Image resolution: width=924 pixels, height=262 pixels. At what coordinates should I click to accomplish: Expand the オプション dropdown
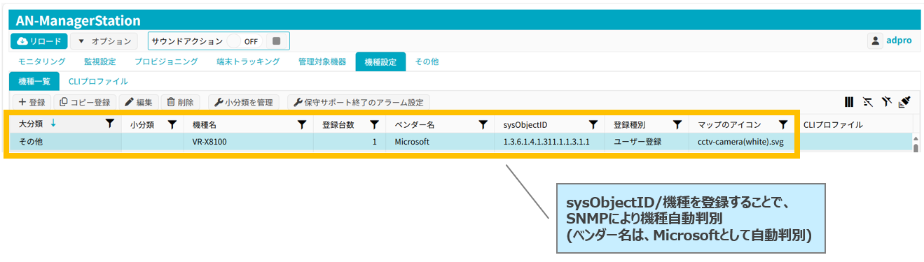(104, 41)
